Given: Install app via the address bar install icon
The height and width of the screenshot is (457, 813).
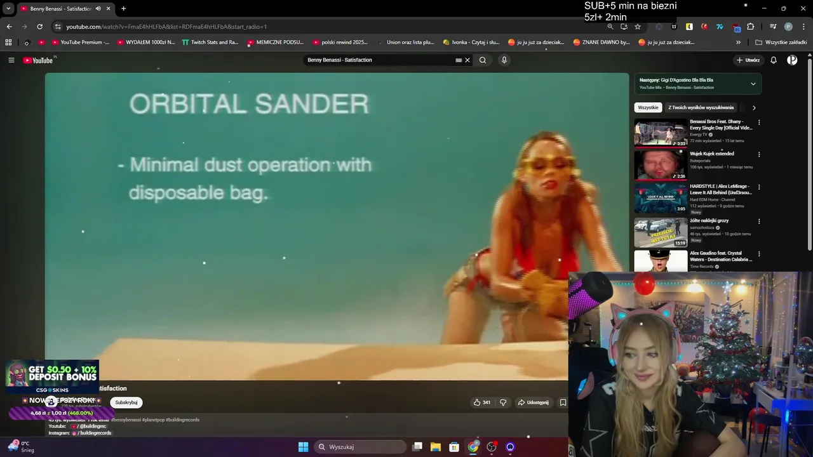Looking at the screenshot, I should pyautogui.click(x=624, y=27).
